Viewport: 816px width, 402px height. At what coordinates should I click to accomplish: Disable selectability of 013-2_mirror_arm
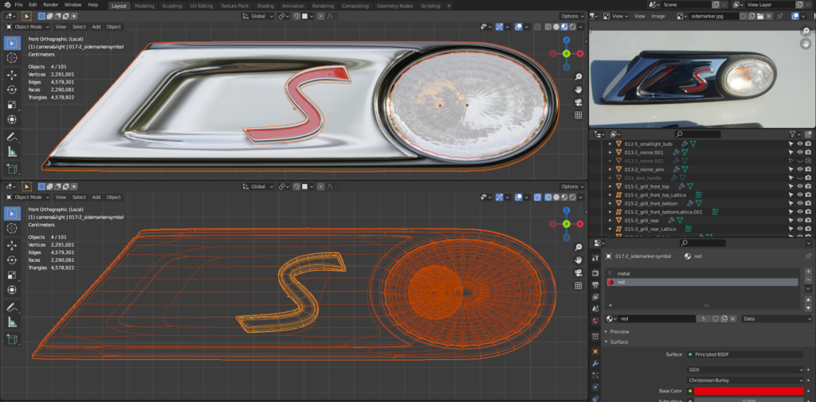[790, 170]
